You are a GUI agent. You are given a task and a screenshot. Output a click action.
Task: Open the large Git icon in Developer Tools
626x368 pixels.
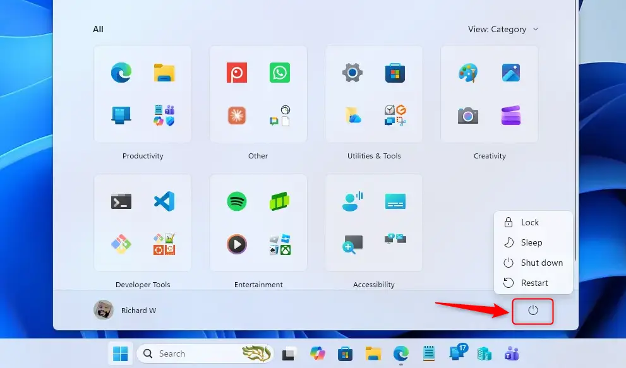(x=121, y=244)
